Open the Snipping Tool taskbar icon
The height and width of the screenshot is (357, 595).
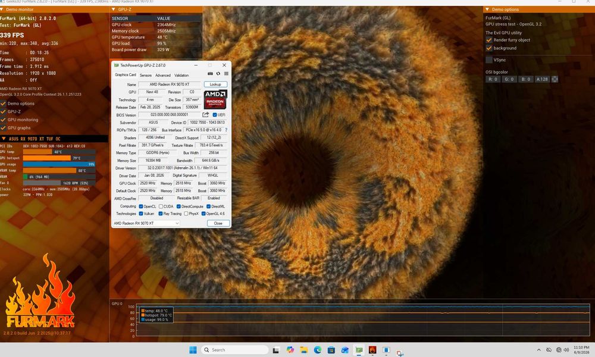click(x=400, y=352)
